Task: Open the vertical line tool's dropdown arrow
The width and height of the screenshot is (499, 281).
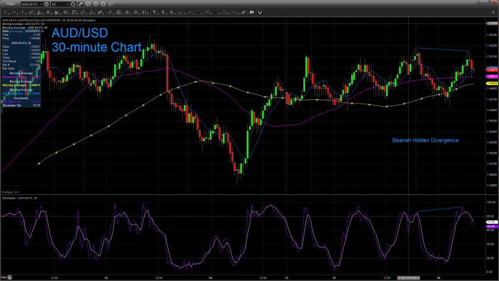Action: tap(26, 13)
